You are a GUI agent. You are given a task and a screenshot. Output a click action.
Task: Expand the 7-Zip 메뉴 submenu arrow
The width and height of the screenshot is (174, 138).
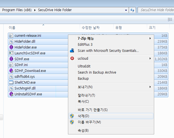pos(150,38)
